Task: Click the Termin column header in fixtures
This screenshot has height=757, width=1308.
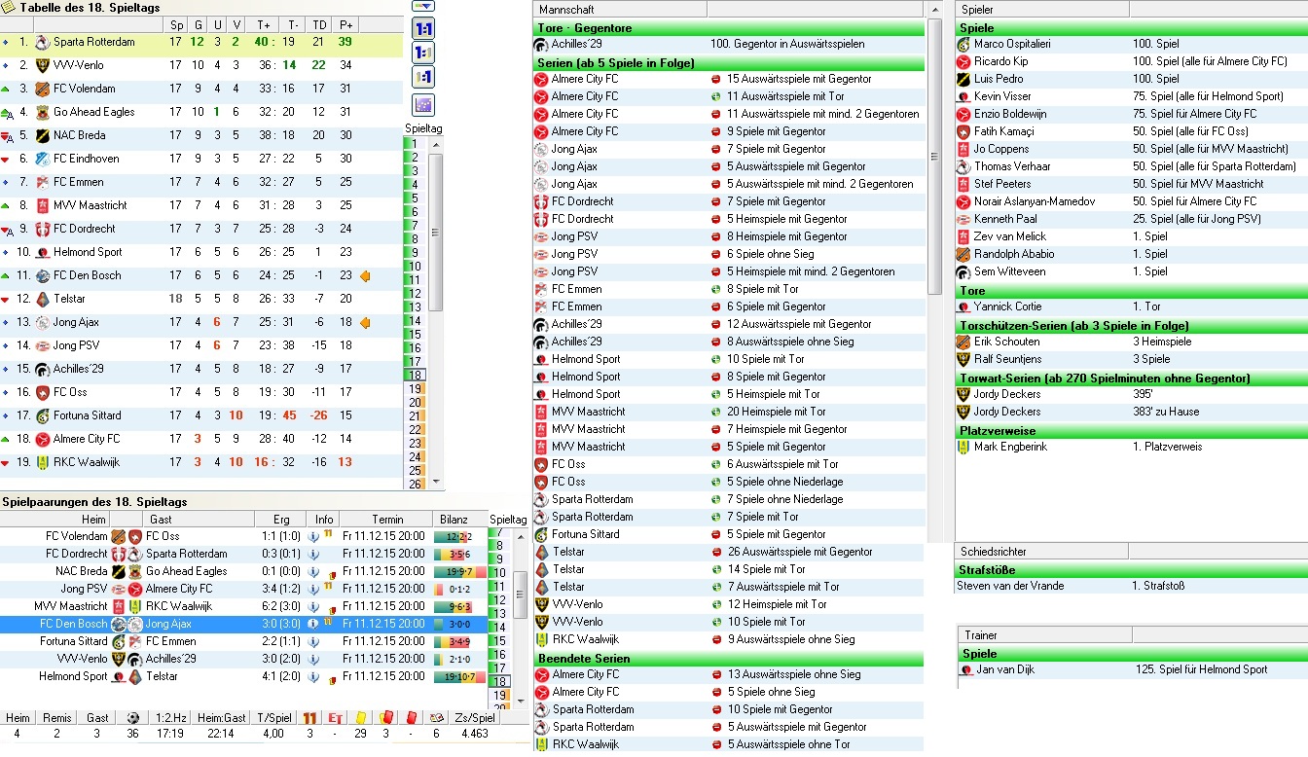Action: [386, 520]
